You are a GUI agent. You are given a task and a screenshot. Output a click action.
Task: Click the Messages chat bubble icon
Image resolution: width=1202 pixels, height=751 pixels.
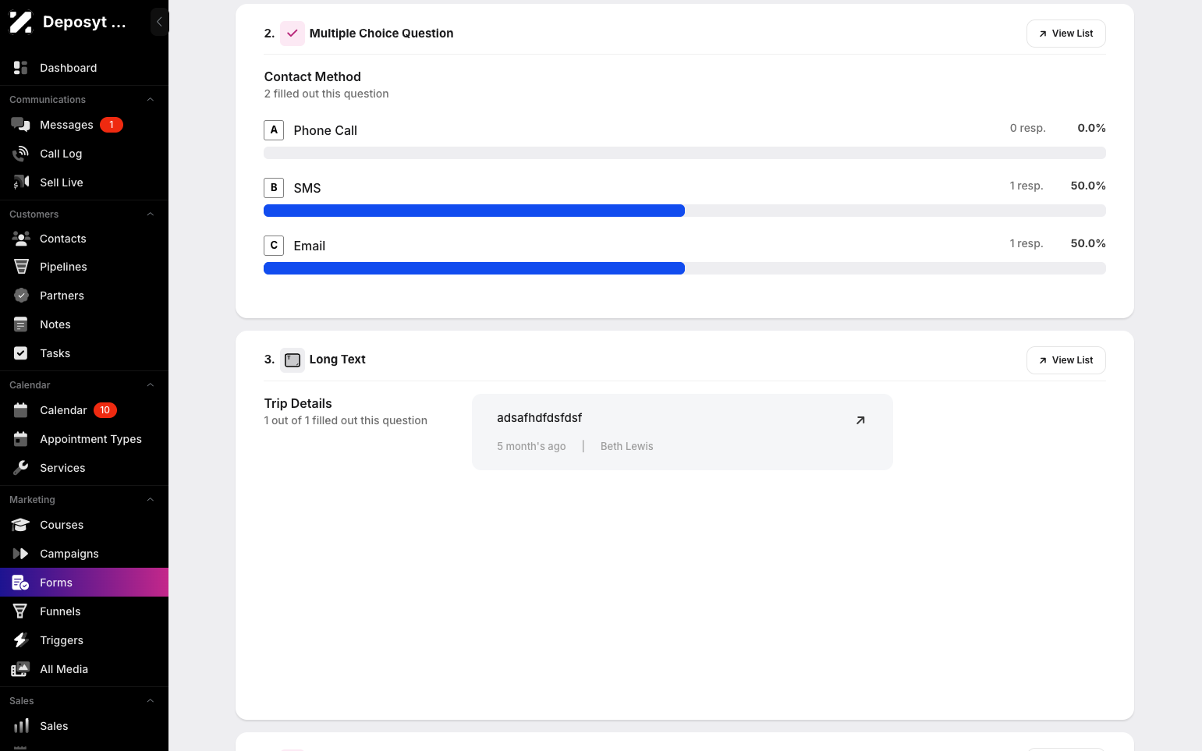(x=21, y=125)
